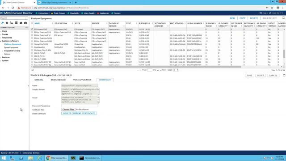Click the RESET button
This screenshot has height=161, width=286.
point(261,76)
